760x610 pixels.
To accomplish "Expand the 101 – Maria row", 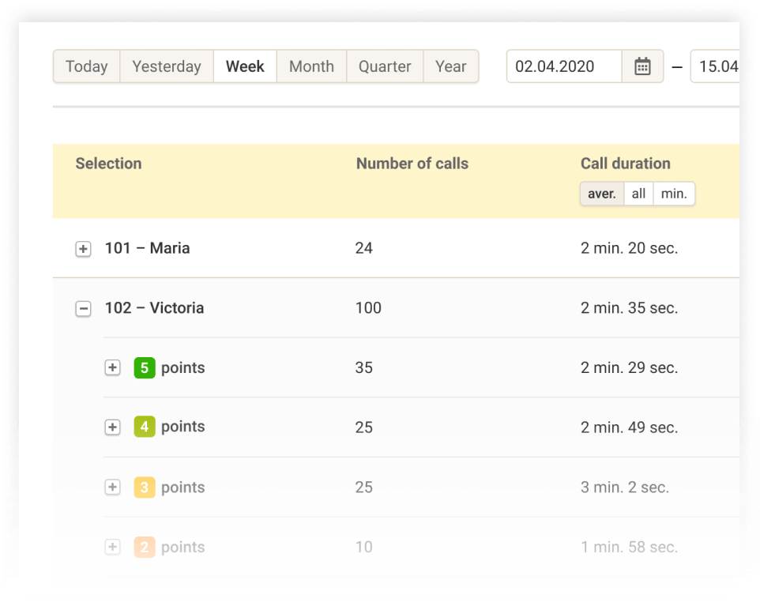I will tap(83, 249).
